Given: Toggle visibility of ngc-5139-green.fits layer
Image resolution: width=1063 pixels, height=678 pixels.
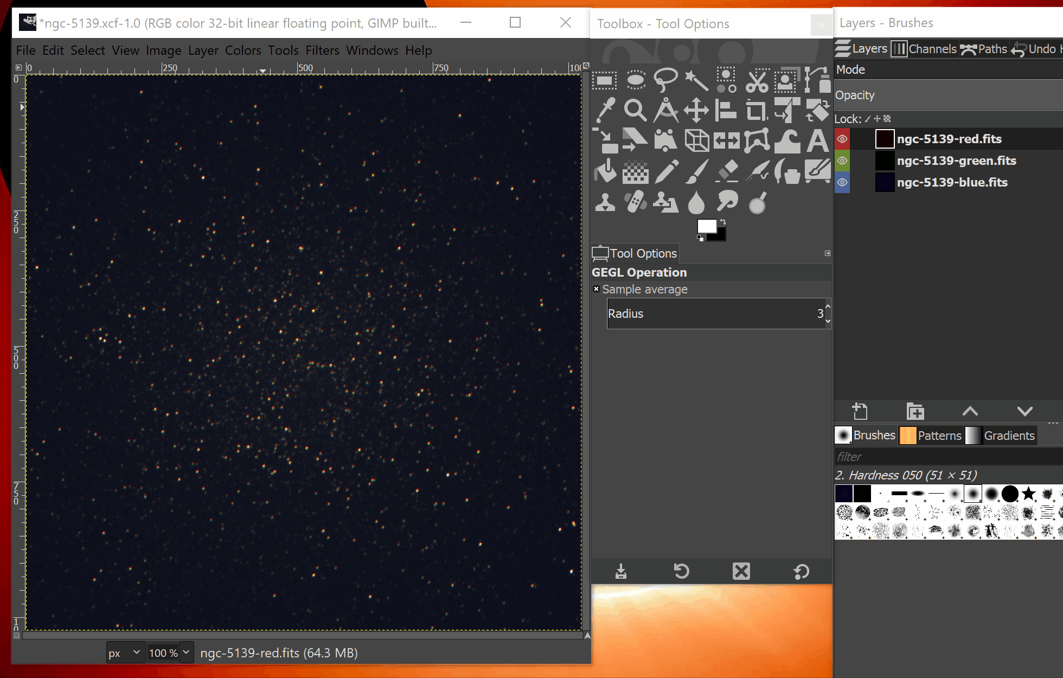Looking at the screenshot, I should (842, 161).
